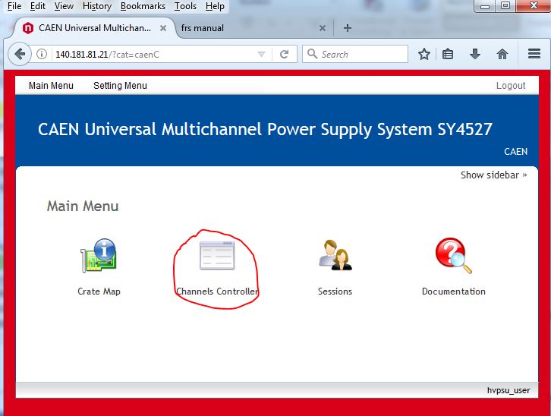
Task: Open the History menu in menubar
Action: pyautogui.click(x=97, y=6)
